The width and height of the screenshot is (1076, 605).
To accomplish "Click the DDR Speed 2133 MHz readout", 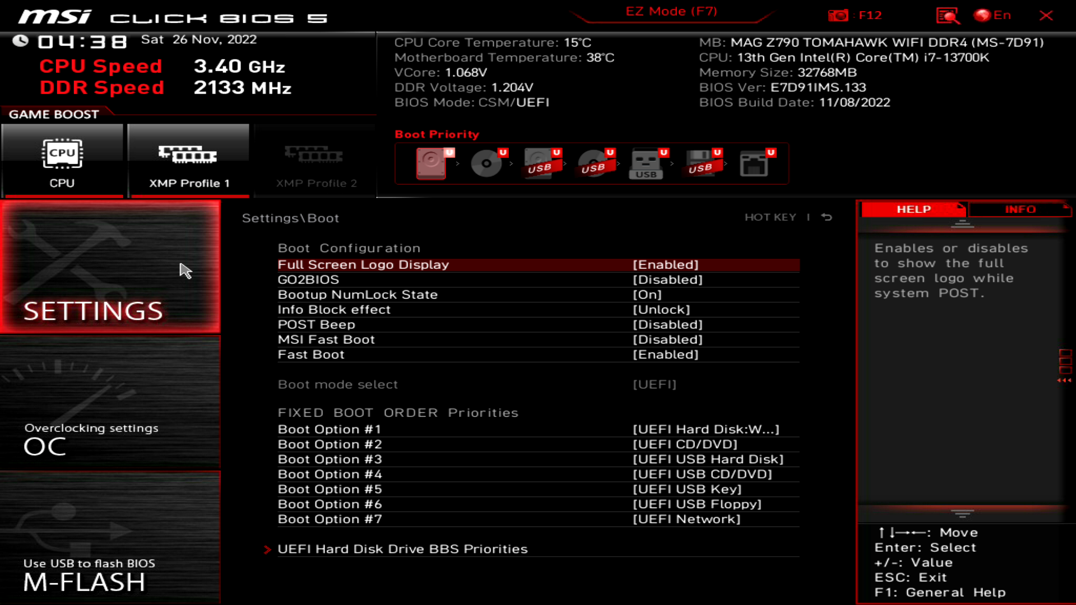I will tap(165, 87).
